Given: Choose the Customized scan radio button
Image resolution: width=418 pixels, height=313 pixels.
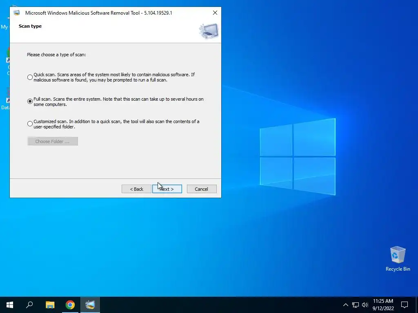Looking at the screenshot, I should pyautogui.click(x=30, y=124).
